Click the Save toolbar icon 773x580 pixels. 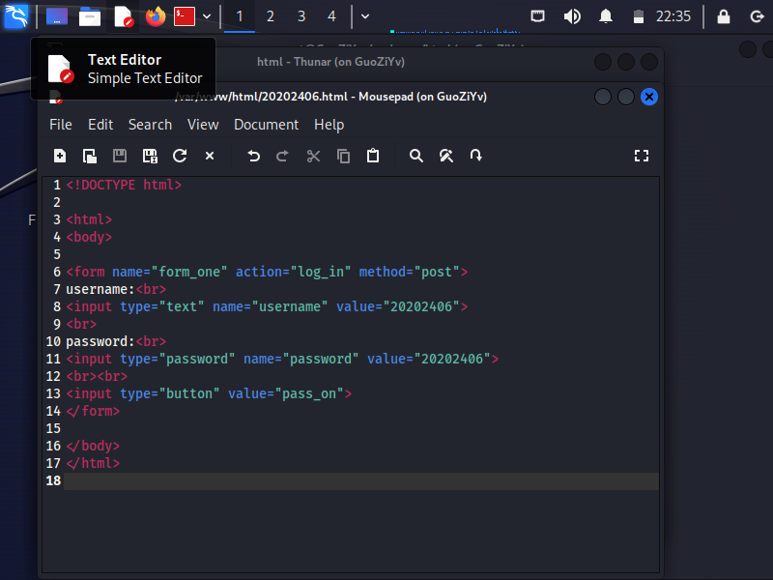120,156
